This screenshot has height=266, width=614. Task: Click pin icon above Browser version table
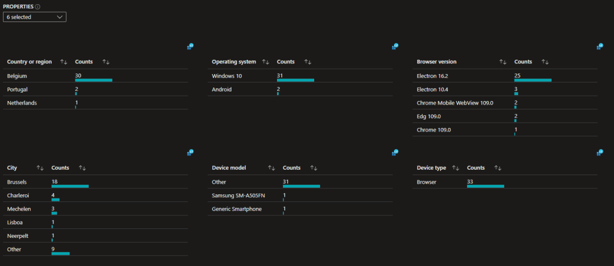click(x=600, y=46)
